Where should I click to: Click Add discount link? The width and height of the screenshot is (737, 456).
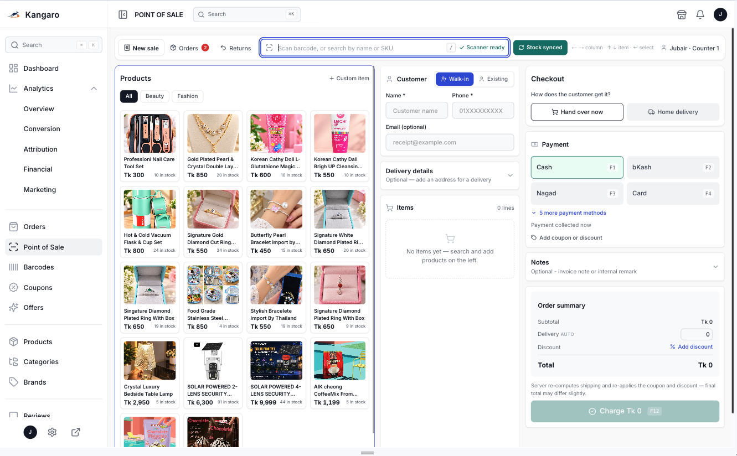click(691, 347)
